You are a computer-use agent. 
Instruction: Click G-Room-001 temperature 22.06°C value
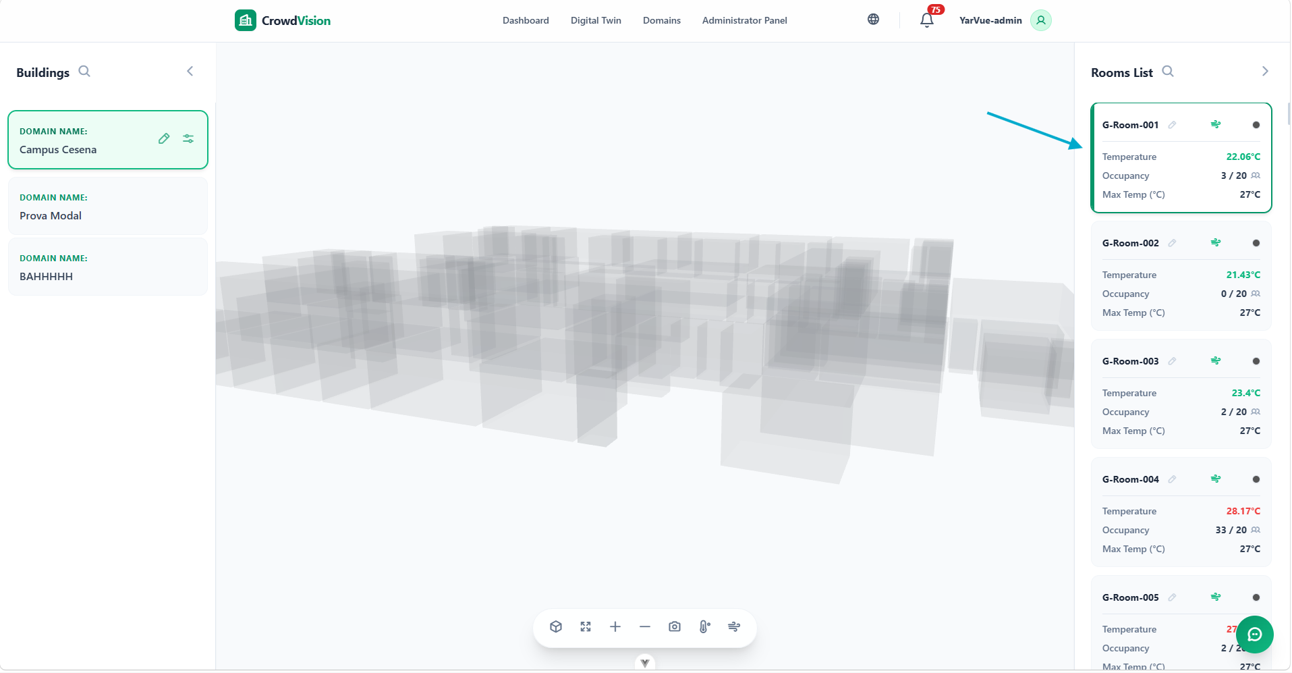click(1243, 157)
